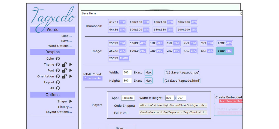279x129 pixels.
Task: Save 8MP JPG image
Action: tap(207, 43)
